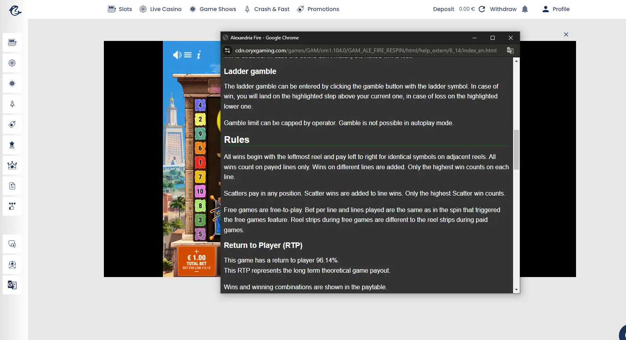Open the Slots menu item
The image size is (626, 340).
[120, 9]
